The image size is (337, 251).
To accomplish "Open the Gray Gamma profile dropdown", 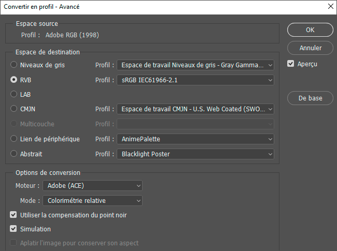I will click(195, 65).
